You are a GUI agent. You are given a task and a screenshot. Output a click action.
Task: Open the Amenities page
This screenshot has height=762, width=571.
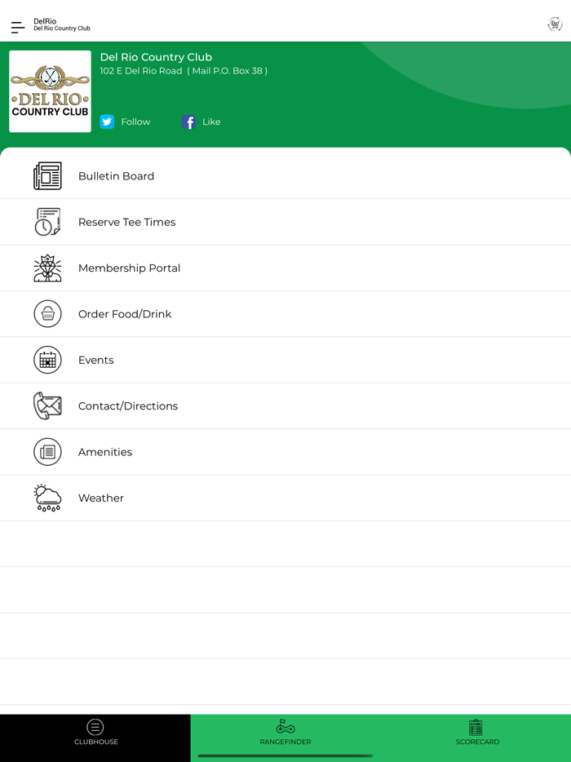pos(285,452)
